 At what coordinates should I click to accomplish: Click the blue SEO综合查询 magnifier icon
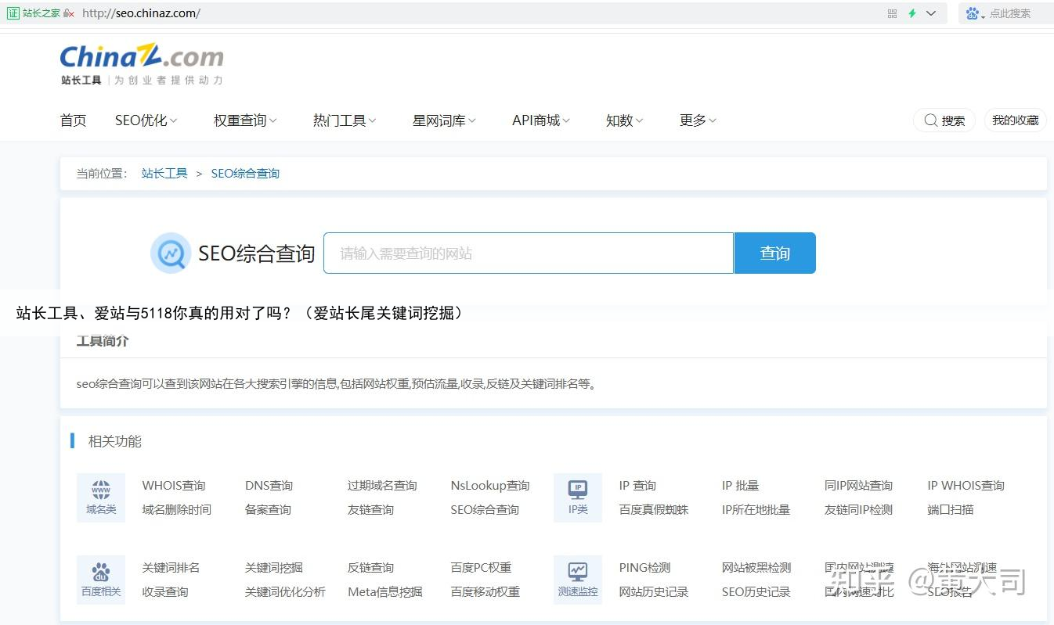[171, 253]
